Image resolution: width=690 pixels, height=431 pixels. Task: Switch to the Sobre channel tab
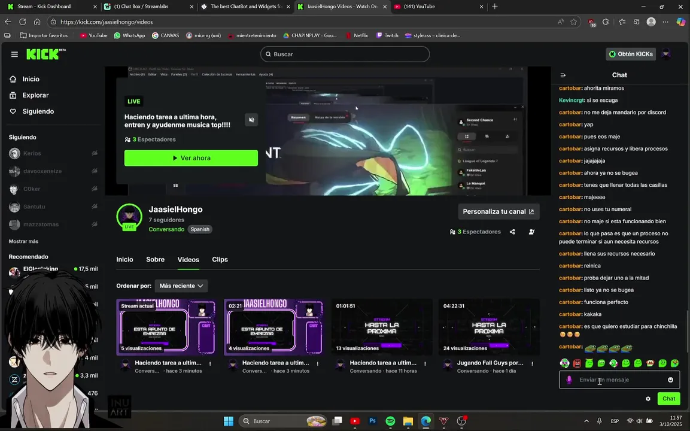pyautogui.click(x=156, y=260)
